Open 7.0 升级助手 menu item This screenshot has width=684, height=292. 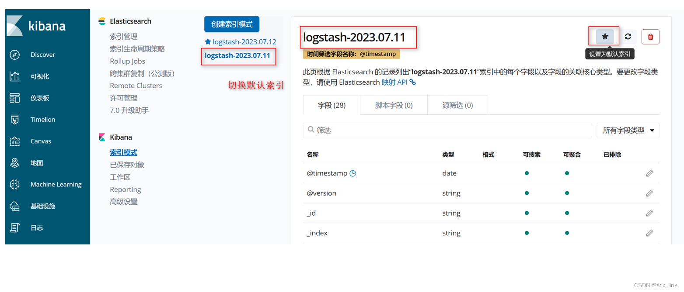[129, 110]
